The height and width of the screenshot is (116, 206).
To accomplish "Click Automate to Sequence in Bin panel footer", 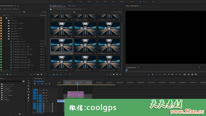I will (107, 74).
